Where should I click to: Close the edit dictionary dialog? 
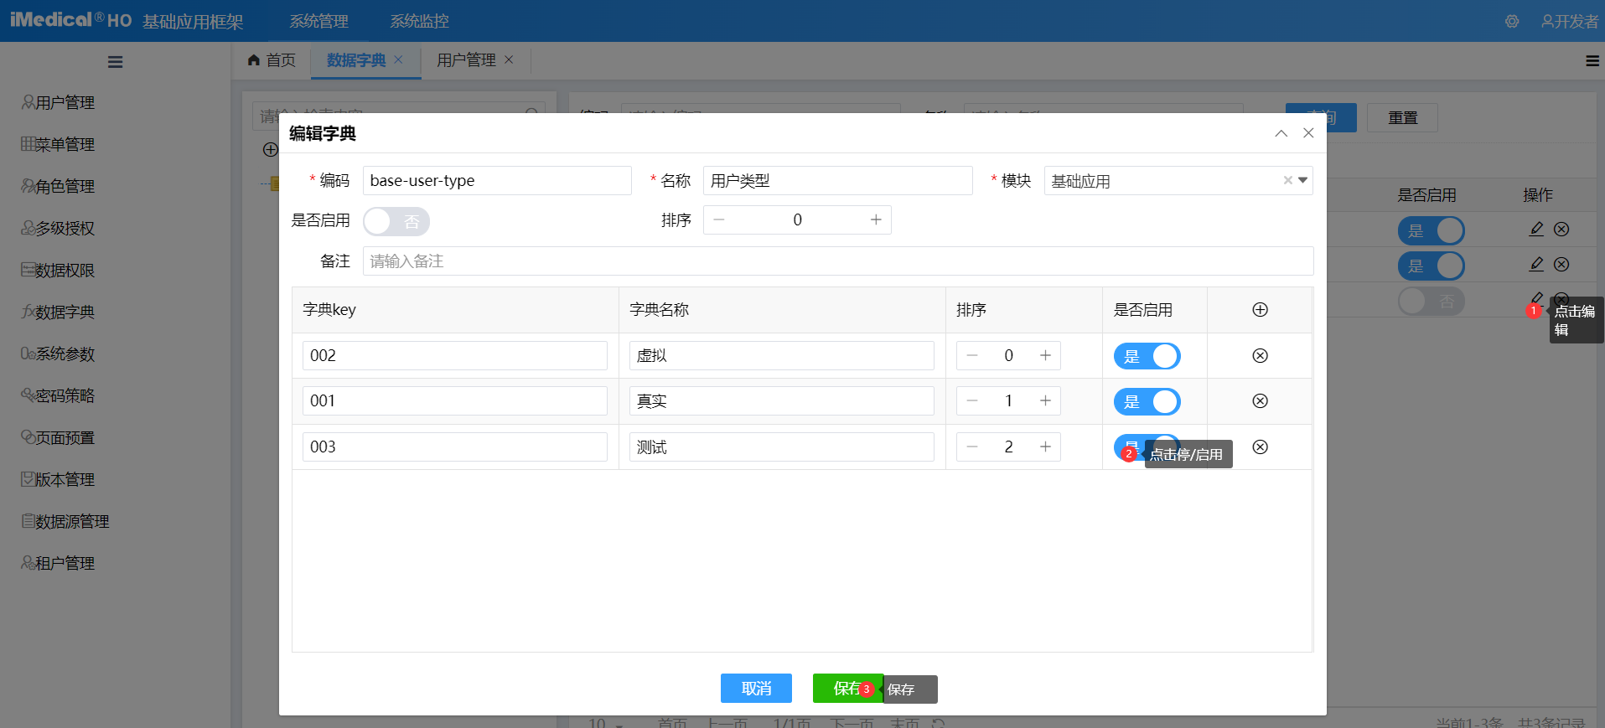coord(1308,133)
